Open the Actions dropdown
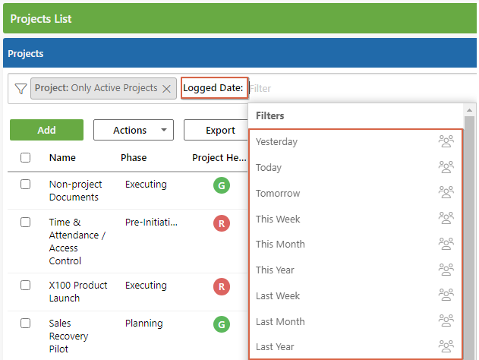 click(x=134, y=130)
